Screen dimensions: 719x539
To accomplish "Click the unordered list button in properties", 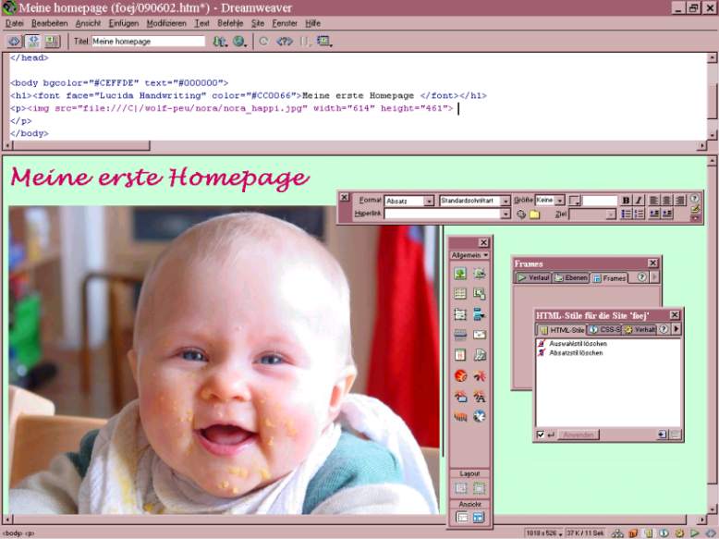I will click(x=627, y=214).
